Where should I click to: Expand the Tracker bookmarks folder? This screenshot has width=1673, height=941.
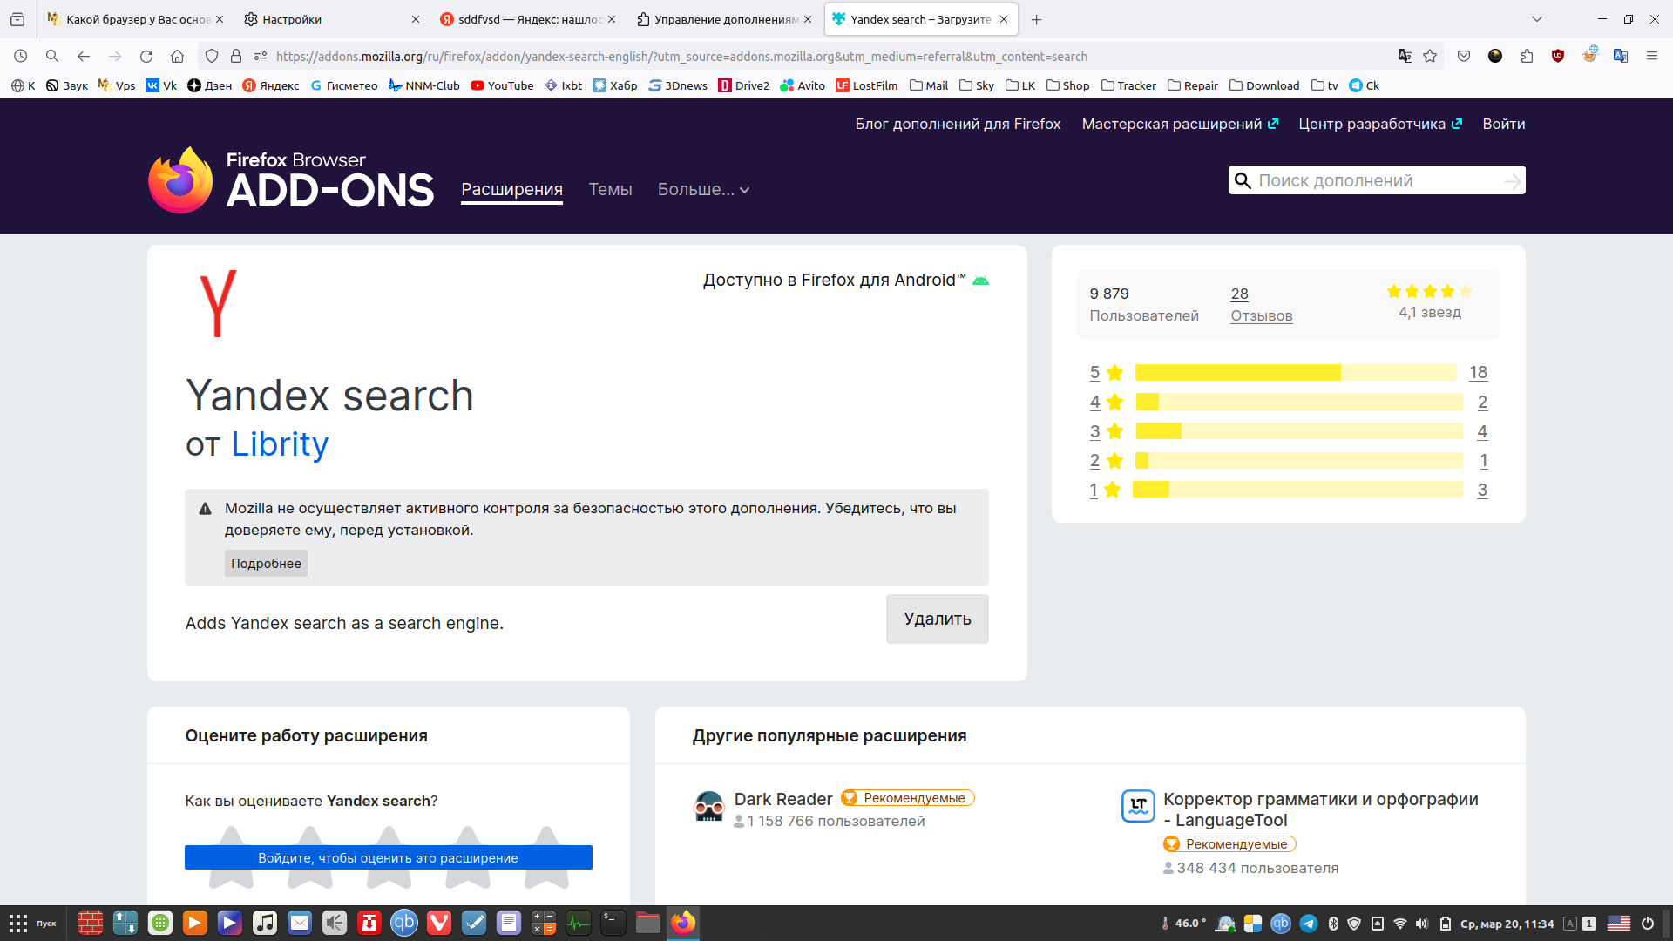[x=1128, y=85]
